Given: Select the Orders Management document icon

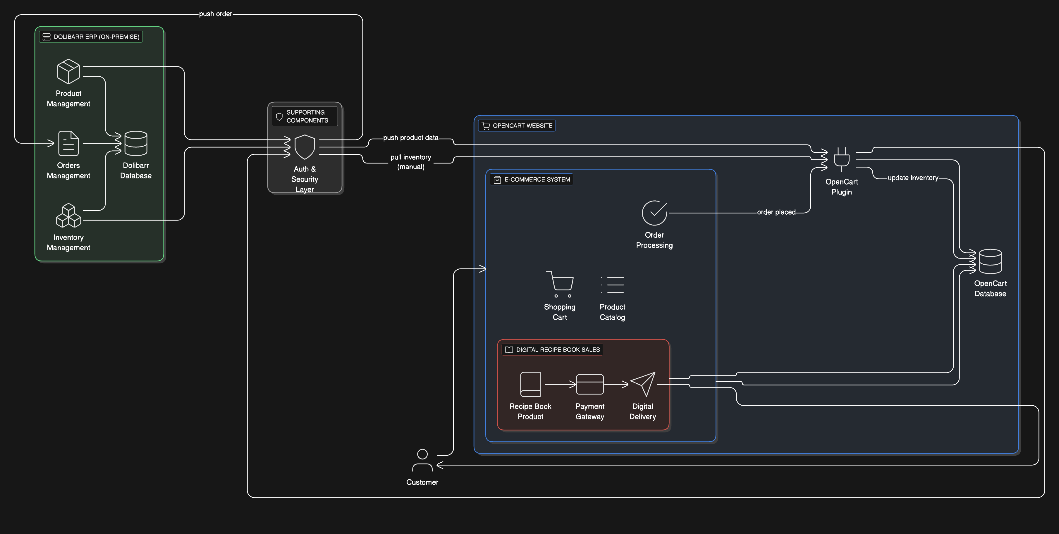Looking at the screenshot, I should click(68, 144).
